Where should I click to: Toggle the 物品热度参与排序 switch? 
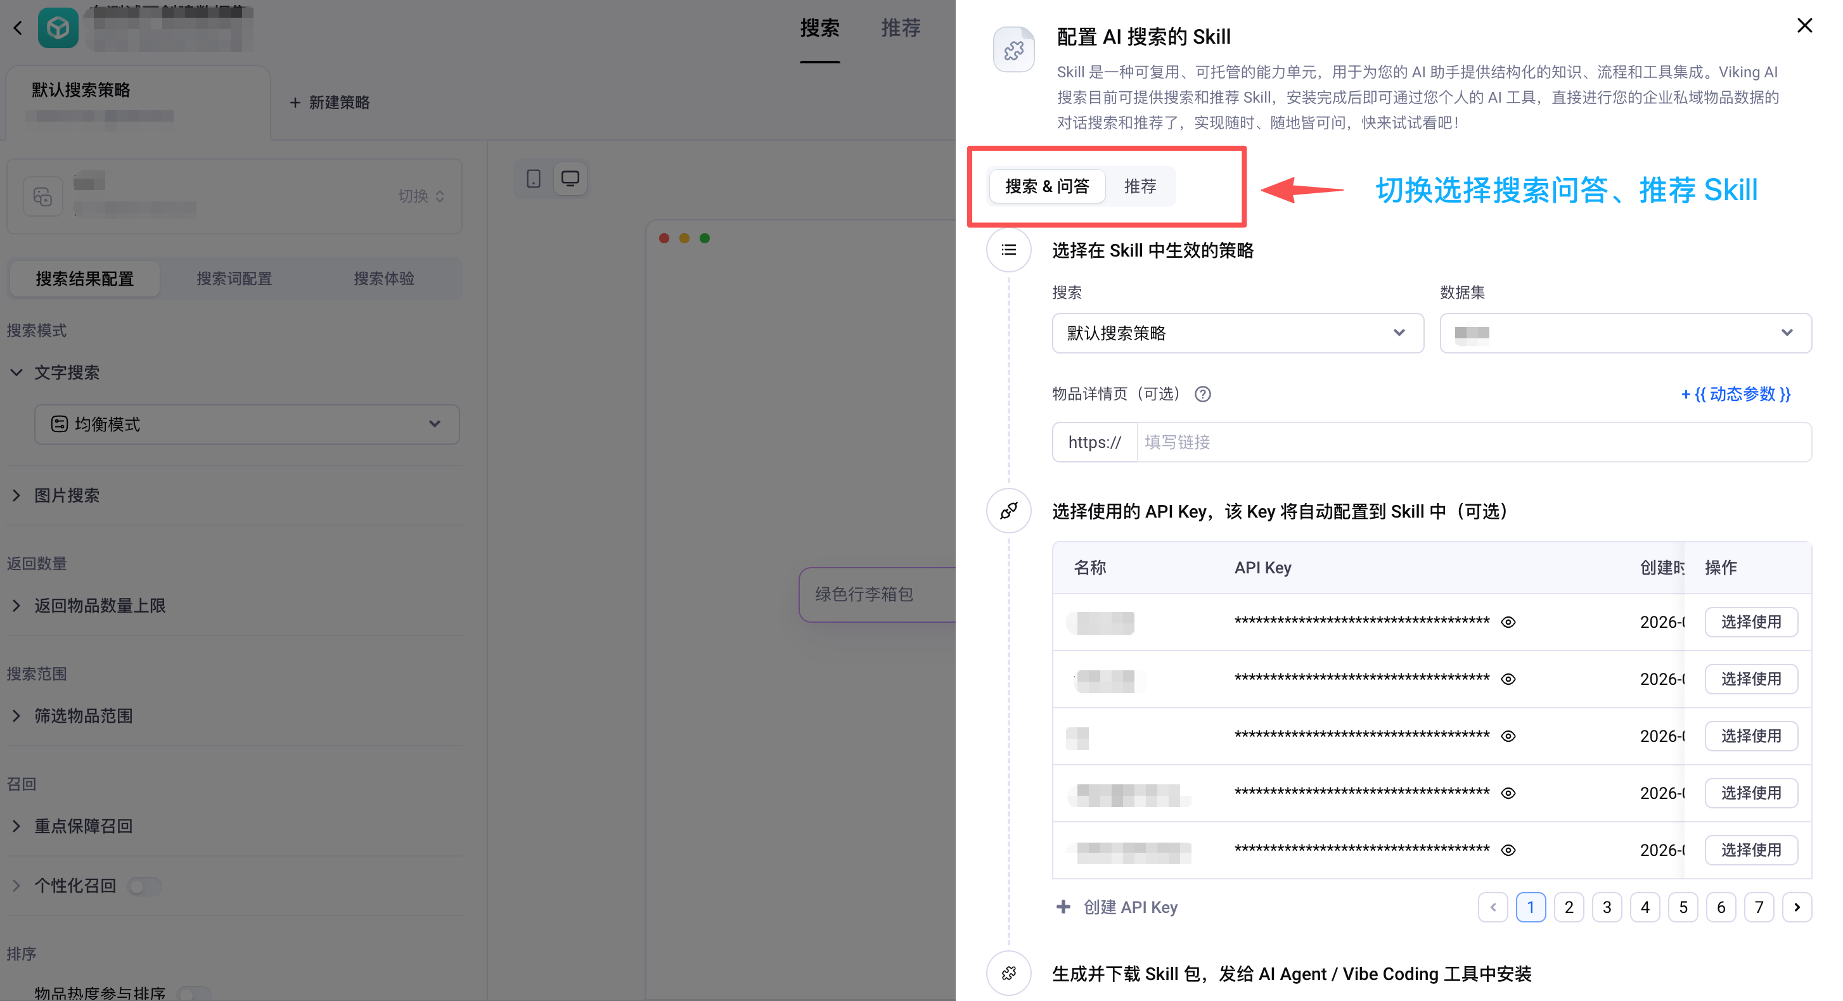[194, 994]
